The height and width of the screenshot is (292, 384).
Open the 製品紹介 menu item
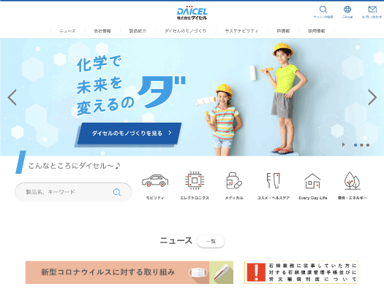(x=138, y=31)
